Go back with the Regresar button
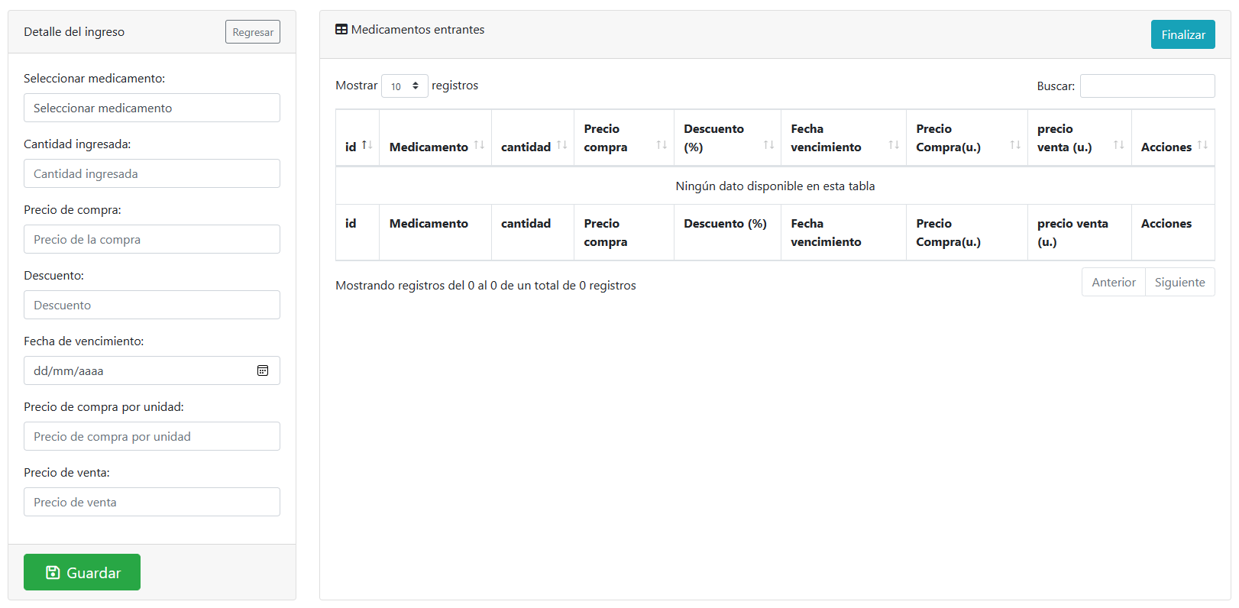This screenshot has width=1239, height=608. (253, 32)
